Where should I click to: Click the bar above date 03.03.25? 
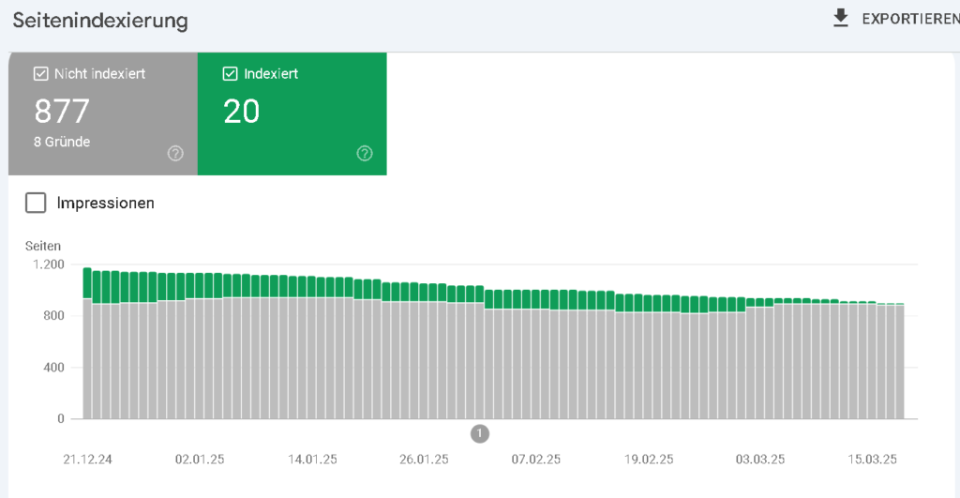[759, 359]
